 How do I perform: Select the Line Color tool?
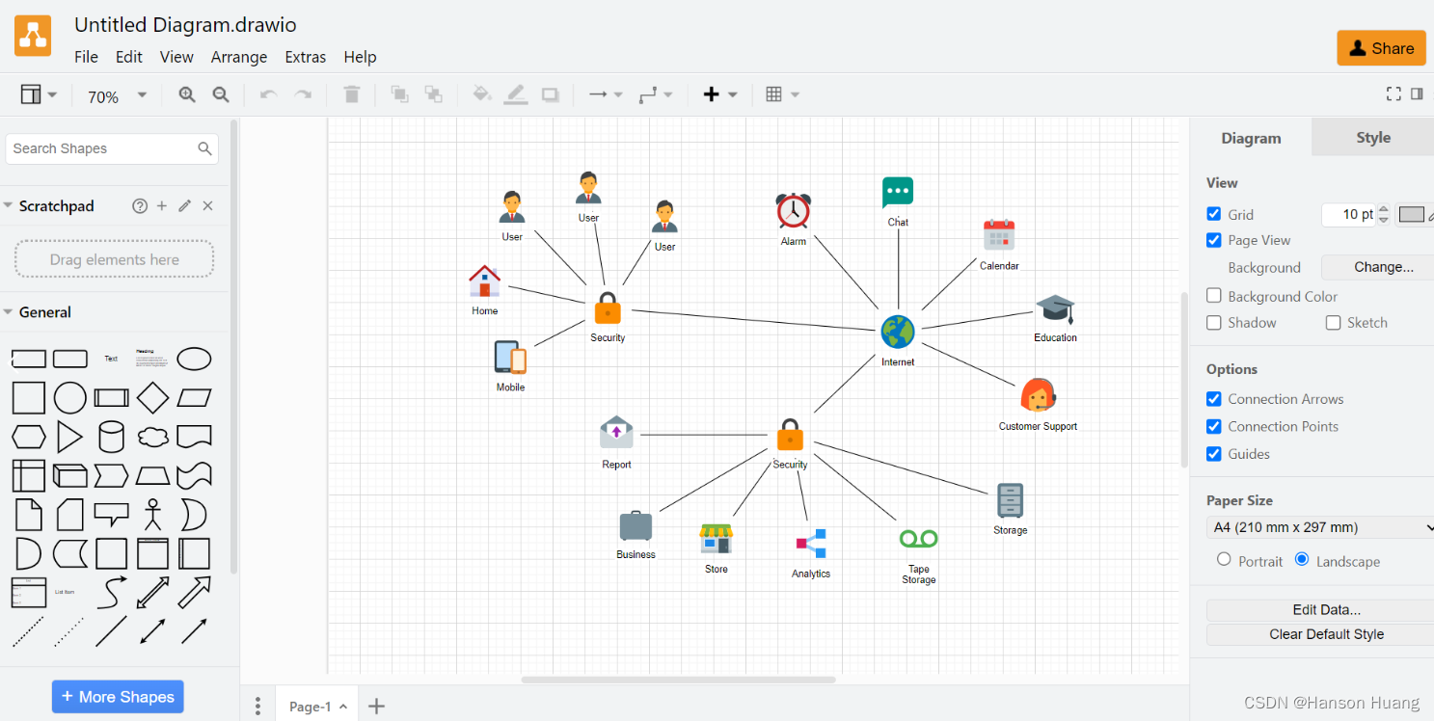click(x=515, y=93)
